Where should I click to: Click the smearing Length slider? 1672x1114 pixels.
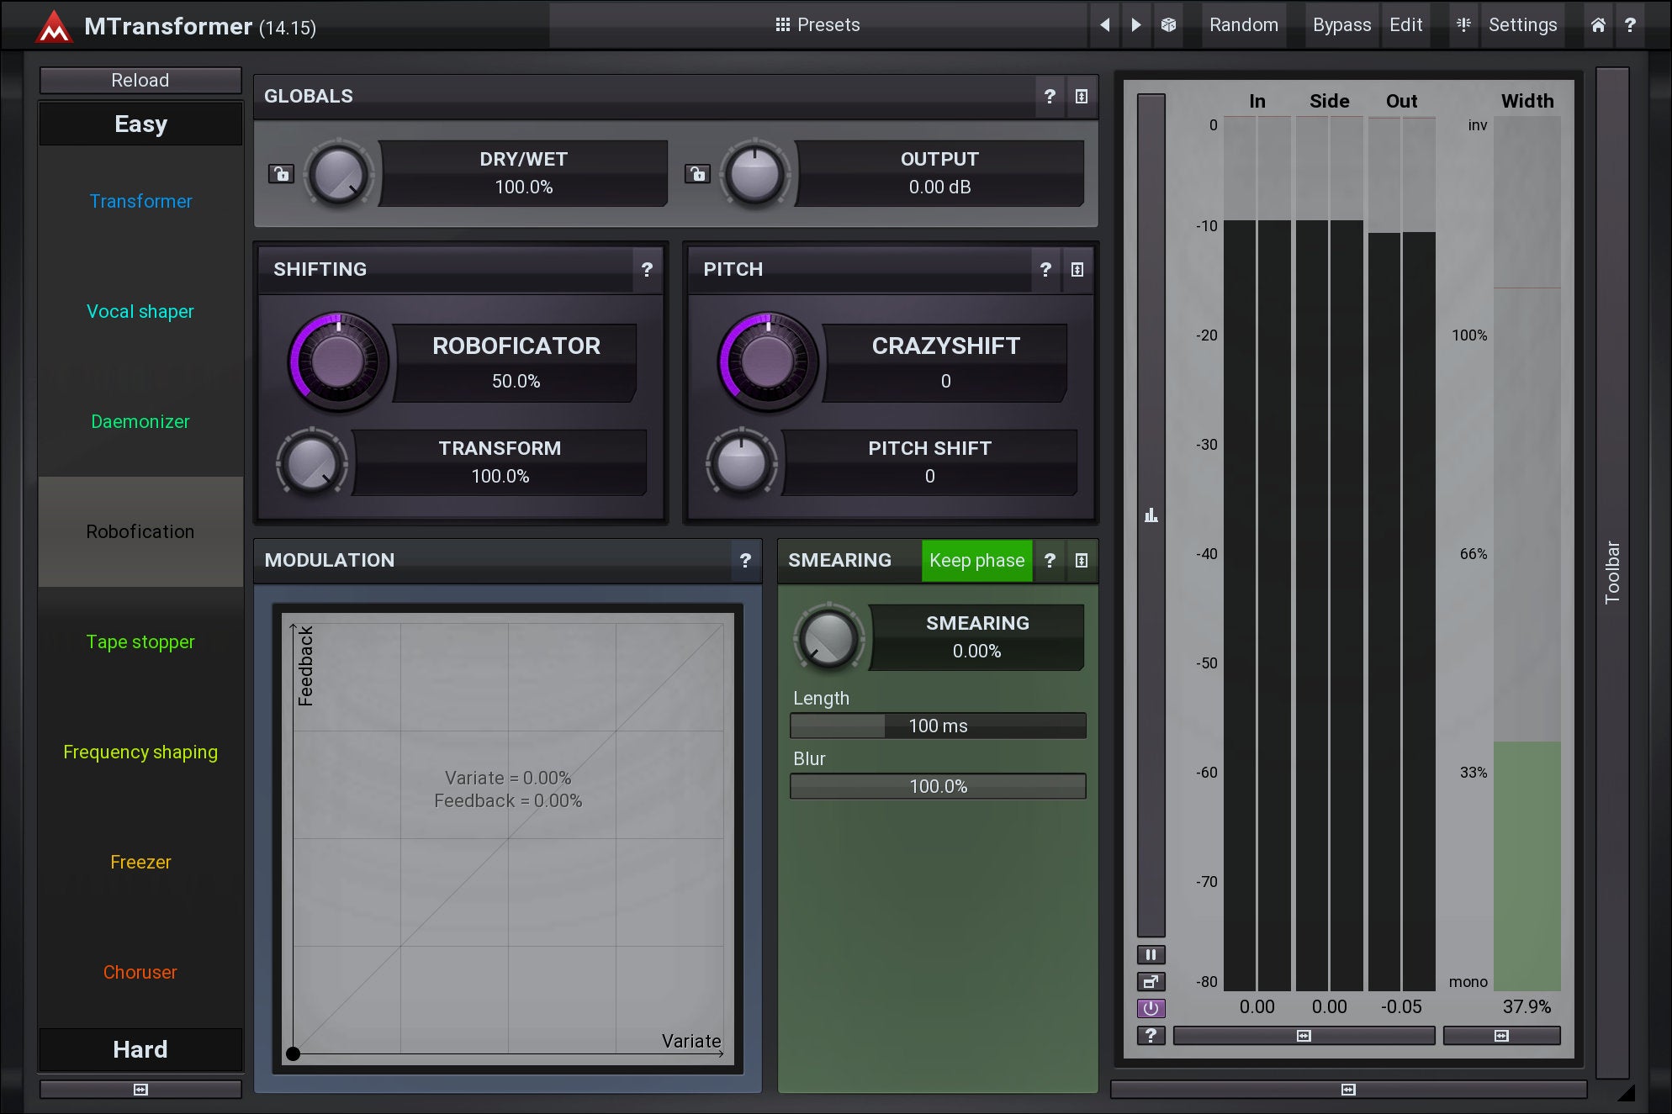click(x=938, y=726)
